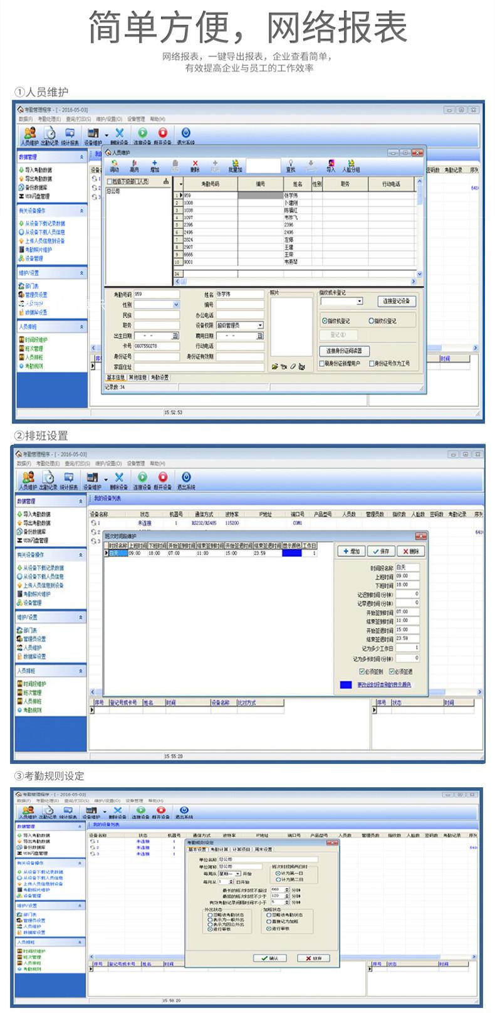Toggle 必须签到 checkbox in shift dialog
495x1013 pixels.
tap(361, 671)
